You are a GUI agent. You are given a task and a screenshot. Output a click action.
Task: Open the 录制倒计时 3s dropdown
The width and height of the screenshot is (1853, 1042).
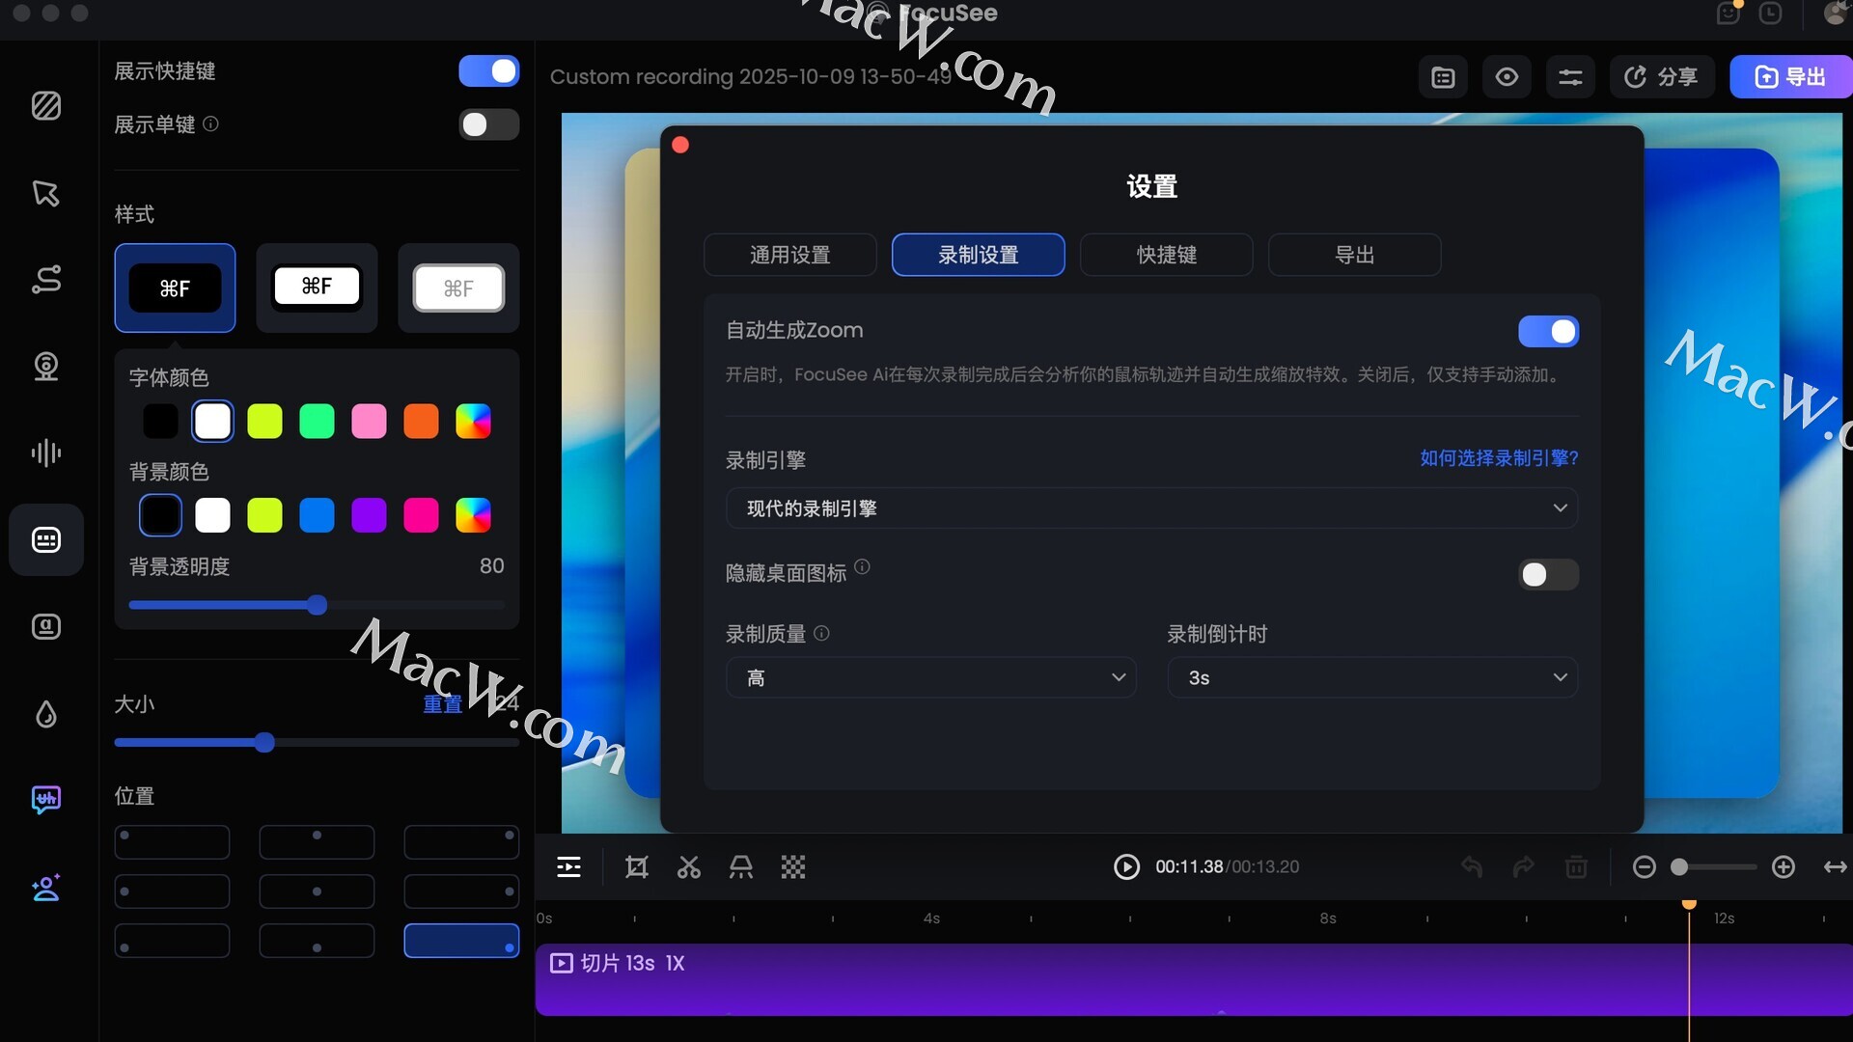pyautogui.click(x=1371, y=678)
